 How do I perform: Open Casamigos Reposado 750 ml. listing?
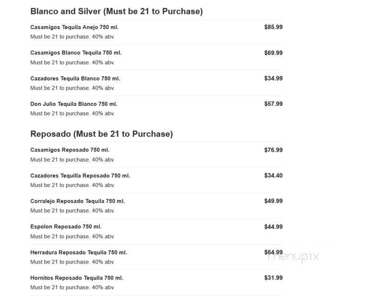70,150
